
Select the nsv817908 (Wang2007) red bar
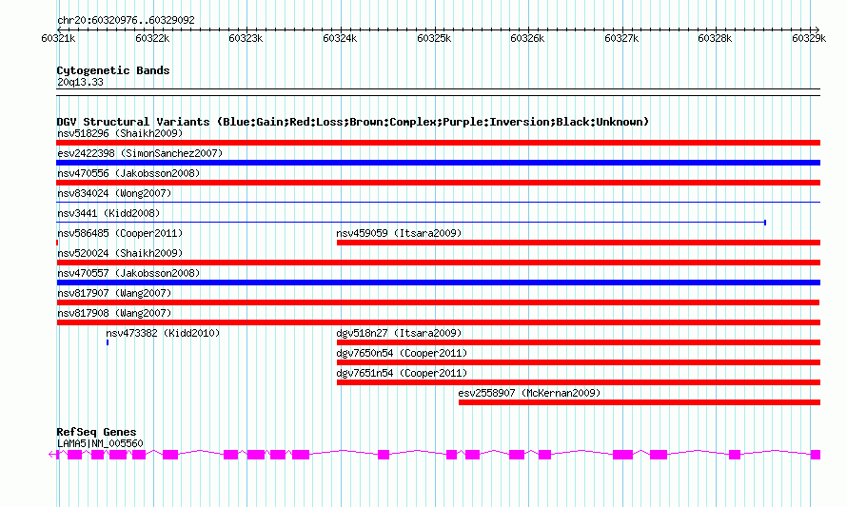[438, 322]
